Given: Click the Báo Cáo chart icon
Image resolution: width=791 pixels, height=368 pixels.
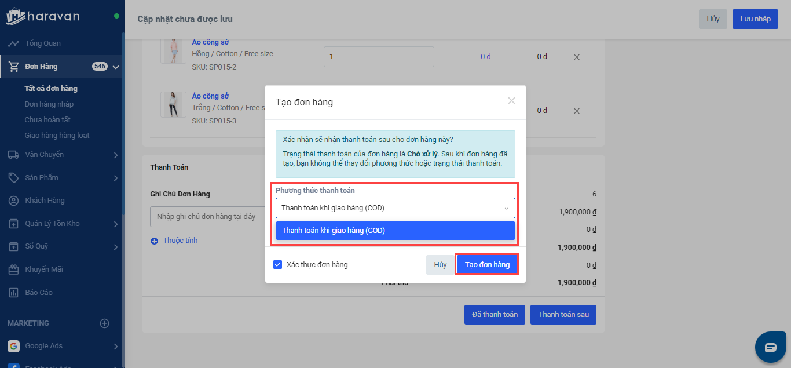Looking at the screenshot, I should click(x=13, y=293).
